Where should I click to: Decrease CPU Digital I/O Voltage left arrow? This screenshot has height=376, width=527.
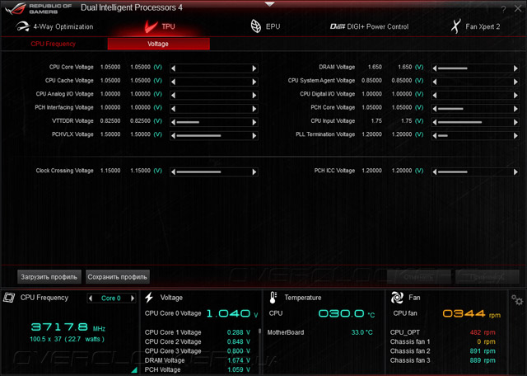click(x=435, y=96)
